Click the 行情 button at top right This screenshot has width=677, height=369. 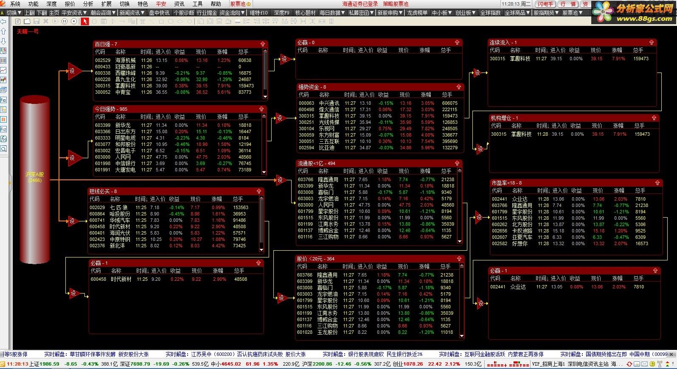click(568, 4)
